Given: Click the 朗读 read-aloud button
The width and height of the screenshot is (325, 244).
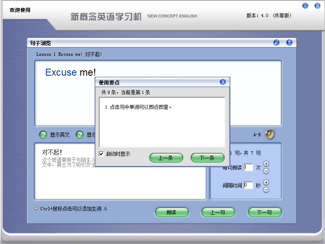Looking at the screenshot, I should [172, 212].
